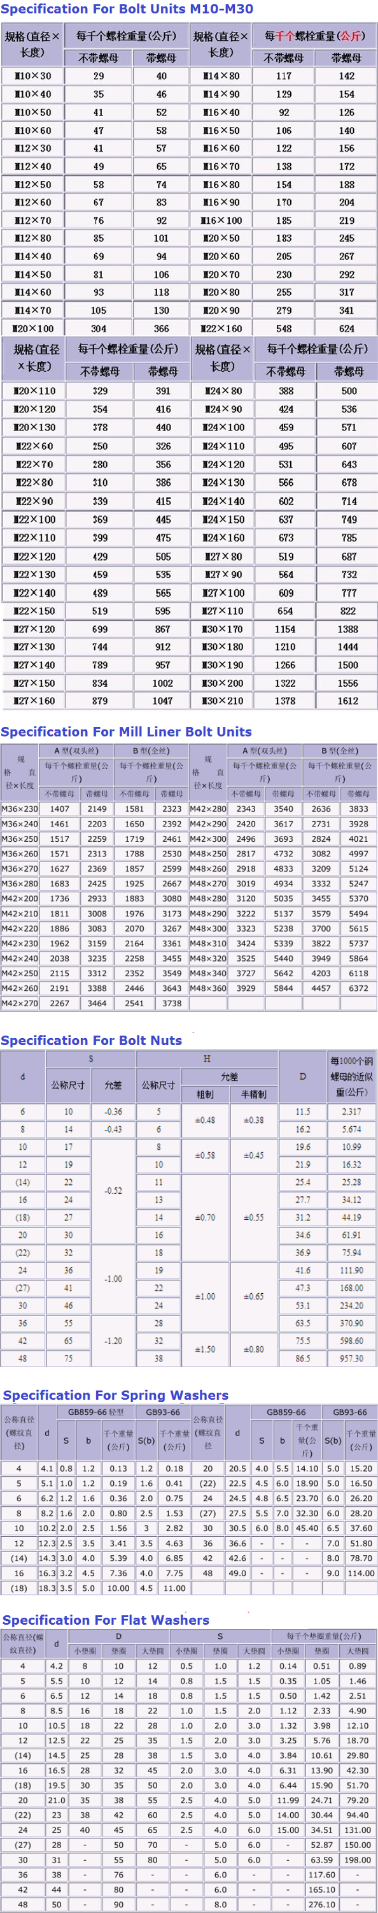The width and height of the screenshot is (378, 1913).
Task: Click the 'Specification For Bolt Nuts' heading
Action: coord(92,1041)
